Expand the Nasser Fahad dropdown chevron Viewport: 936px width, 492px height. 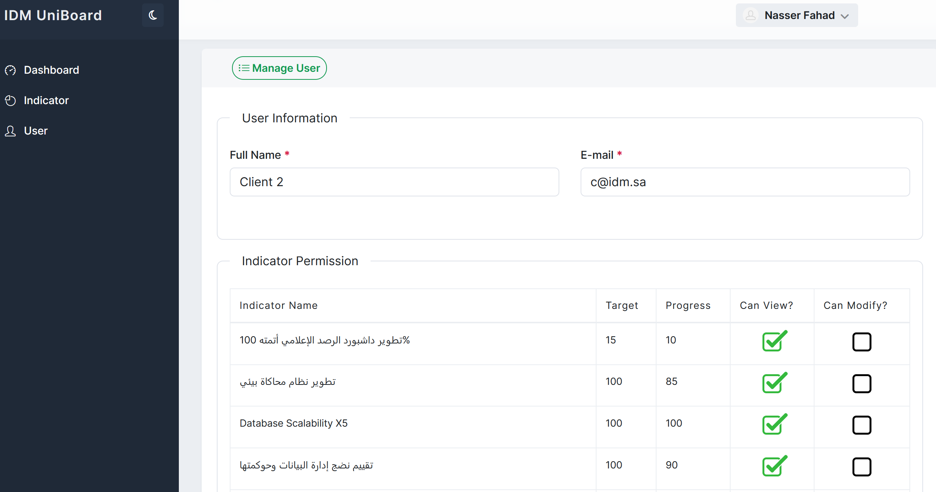(844, 16)
